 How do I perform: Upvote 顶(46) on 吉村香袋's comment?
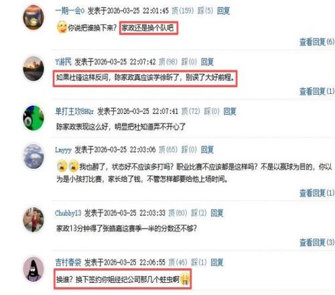(x=178, y=262)
